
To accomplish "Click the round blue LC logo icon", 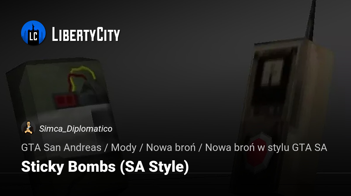I will click(x=33, y=33).
